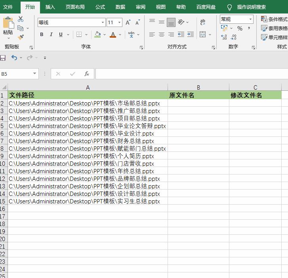Viewport: 288px width, 278px height.
Task: Open the font name dropdown 等线
Action: [x=103, y=23]
